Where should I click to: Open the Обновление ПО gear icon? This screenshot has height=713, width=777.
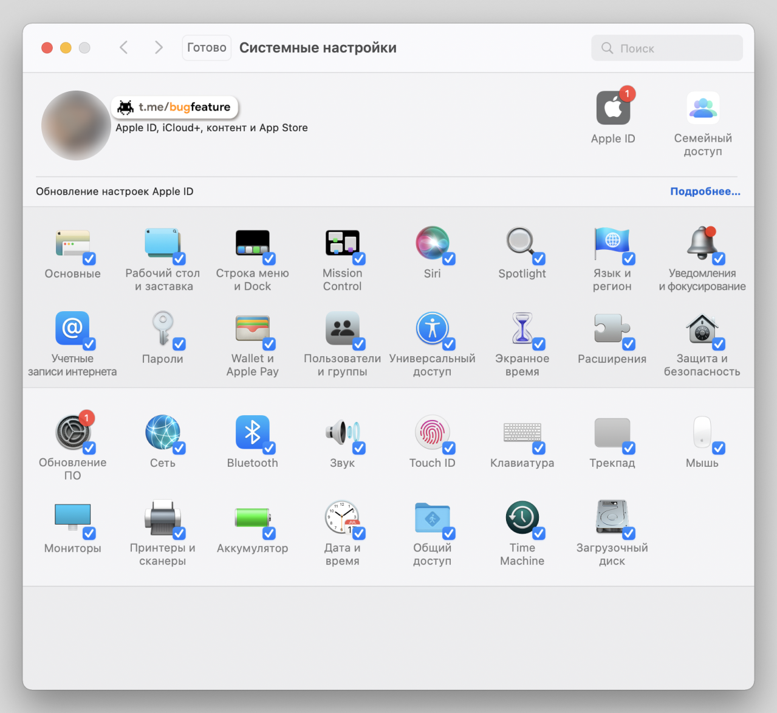pyautogui.click(x=72, y=432)
